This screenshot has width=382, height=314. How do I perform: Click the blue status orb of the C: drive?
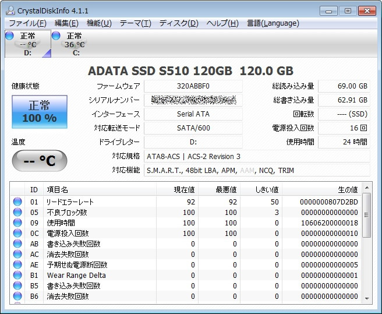point(56,36)
